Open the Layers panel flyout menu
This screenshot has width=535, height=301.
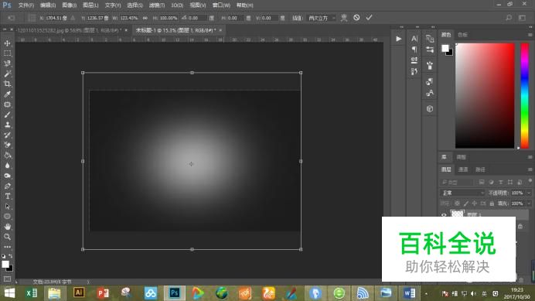(530, 169)
